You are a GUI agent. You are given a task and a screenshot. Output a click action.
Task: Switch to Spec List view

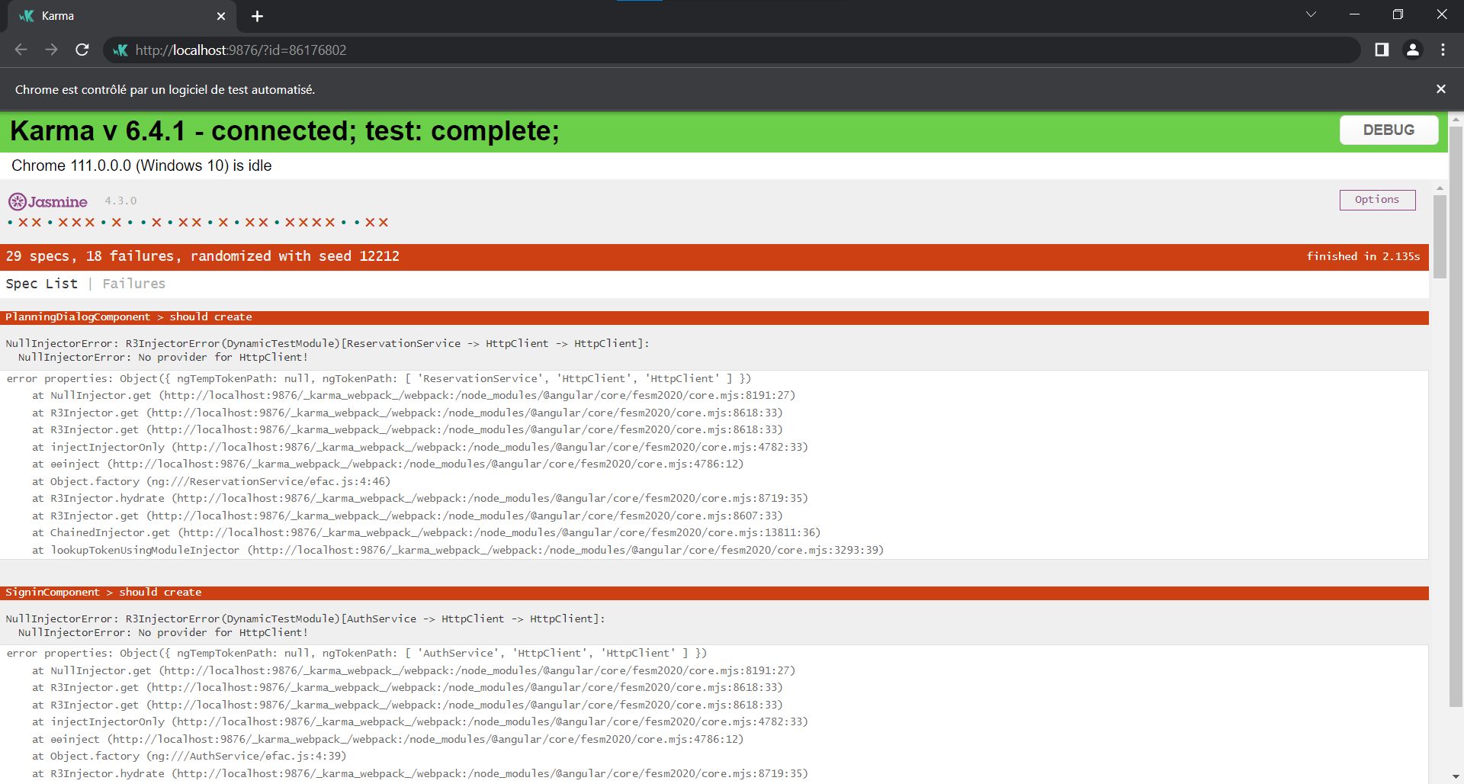point(42,284)
